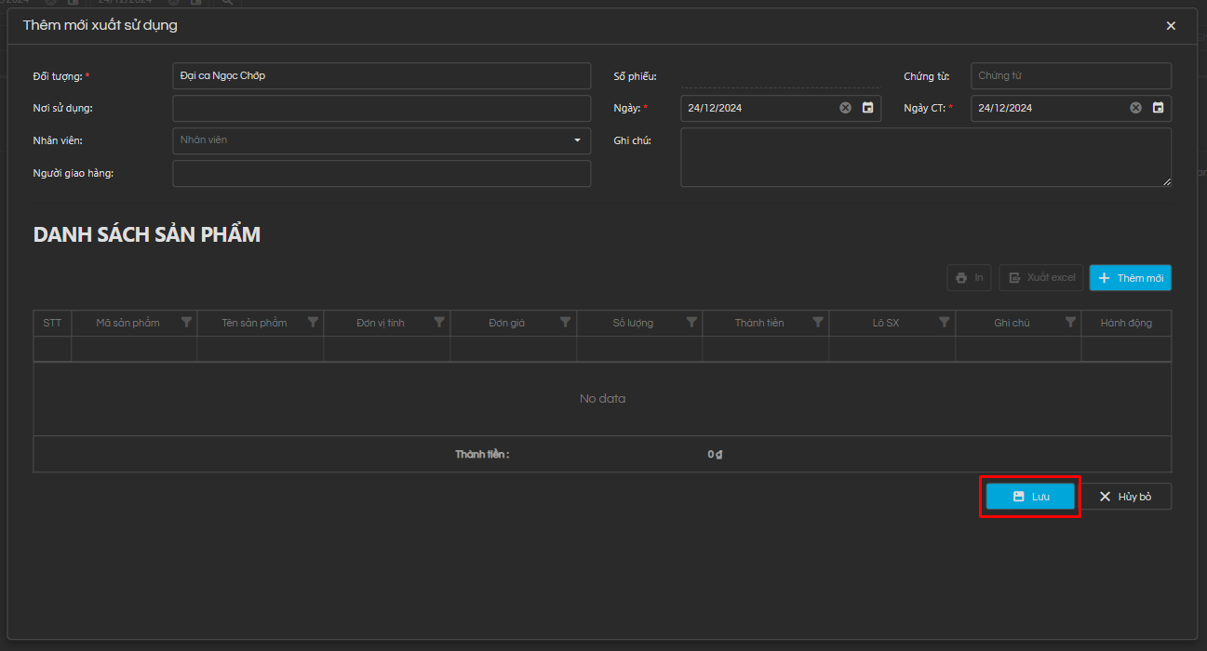The width and height of the screenshot is (1207, 651).
Task: Add a new product with Thêm mới
Action: [x=1130, y=278]
